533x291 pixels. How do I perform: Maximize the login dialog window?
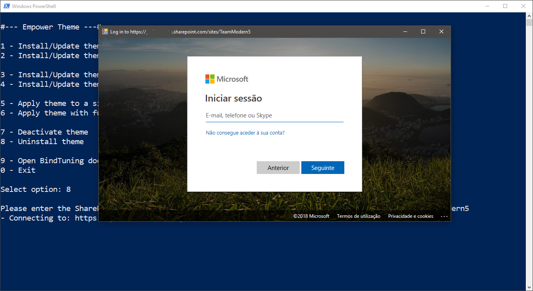tap(423, 31)
